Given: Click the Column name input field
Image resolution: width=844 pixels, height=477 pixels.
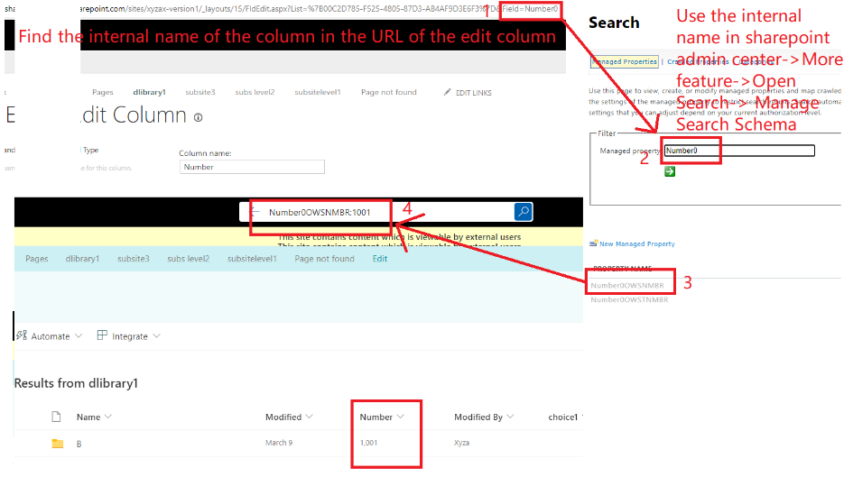Looking at the screenshot, I should click(x=252, y=167).
